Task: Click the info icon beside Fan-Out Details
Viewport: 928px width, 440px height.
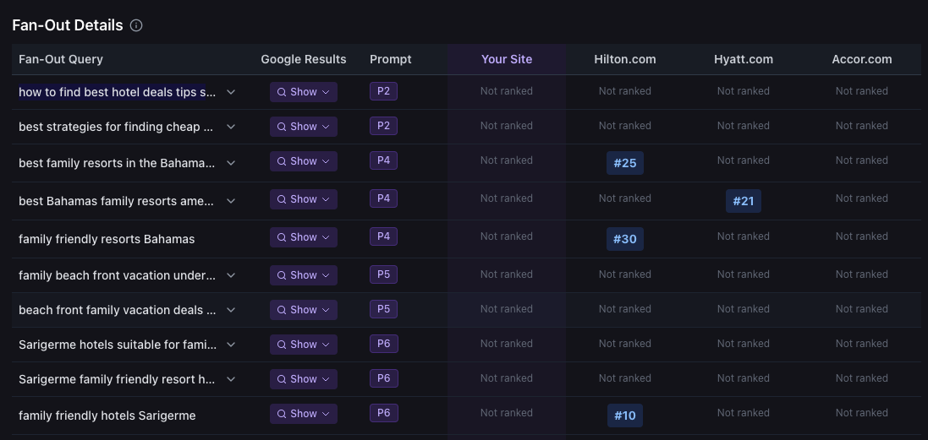Action: tap(136, 25)
